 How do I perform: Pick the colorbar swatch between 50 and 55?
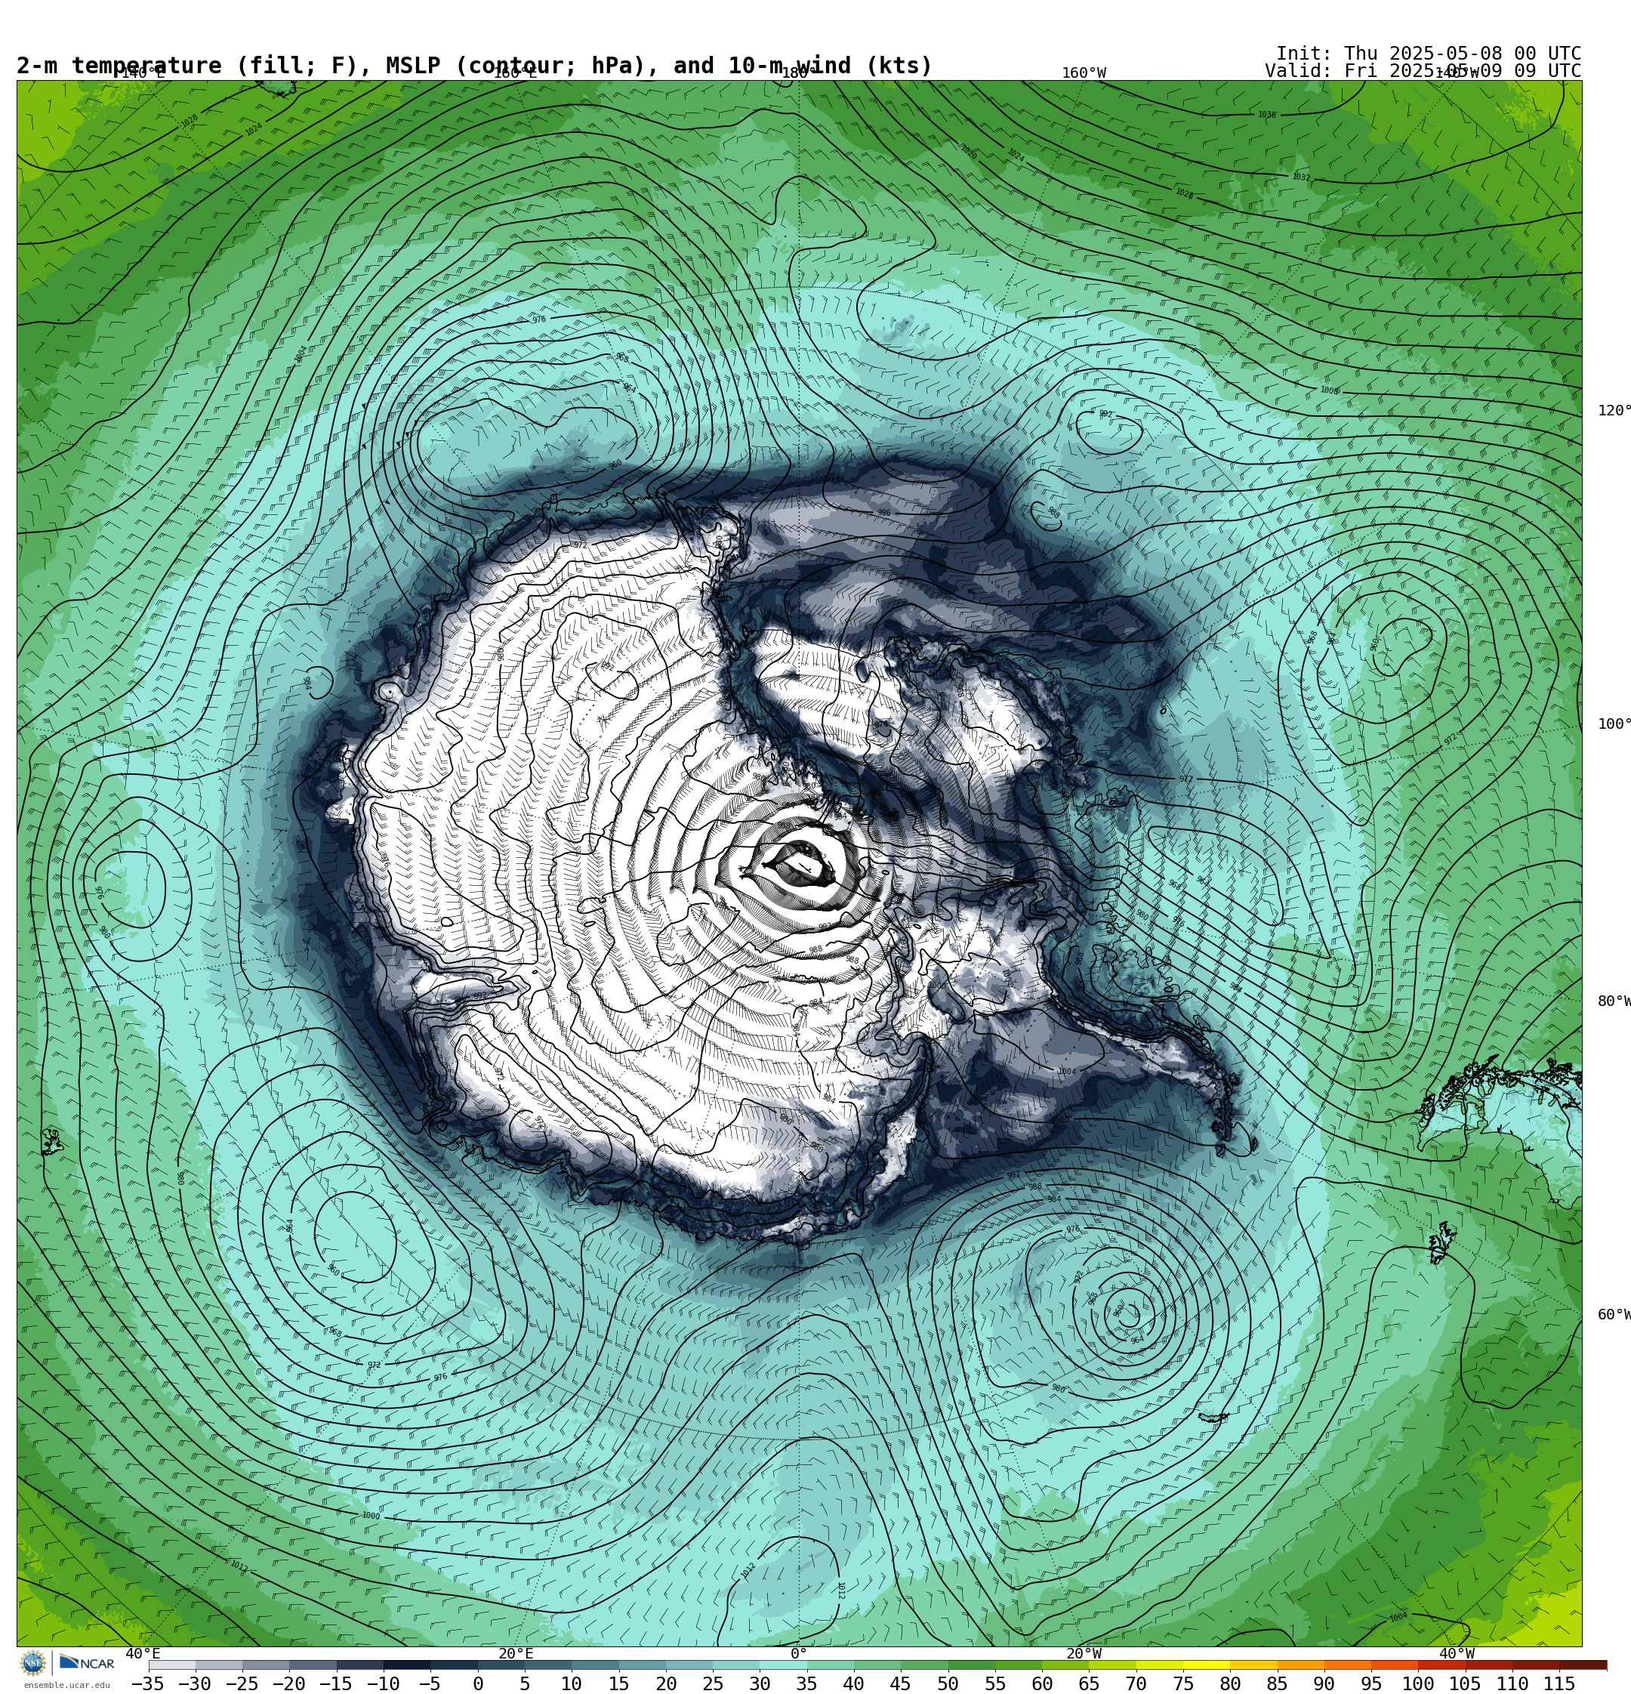[x=970, y=1665]
